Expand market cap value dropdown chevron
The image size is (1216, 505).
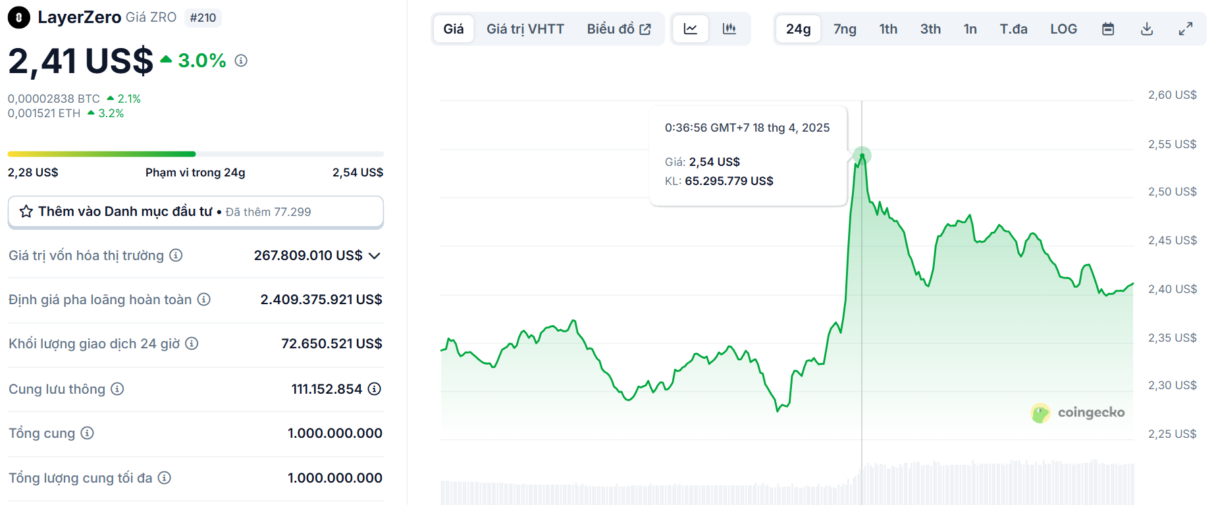[375, 256]
